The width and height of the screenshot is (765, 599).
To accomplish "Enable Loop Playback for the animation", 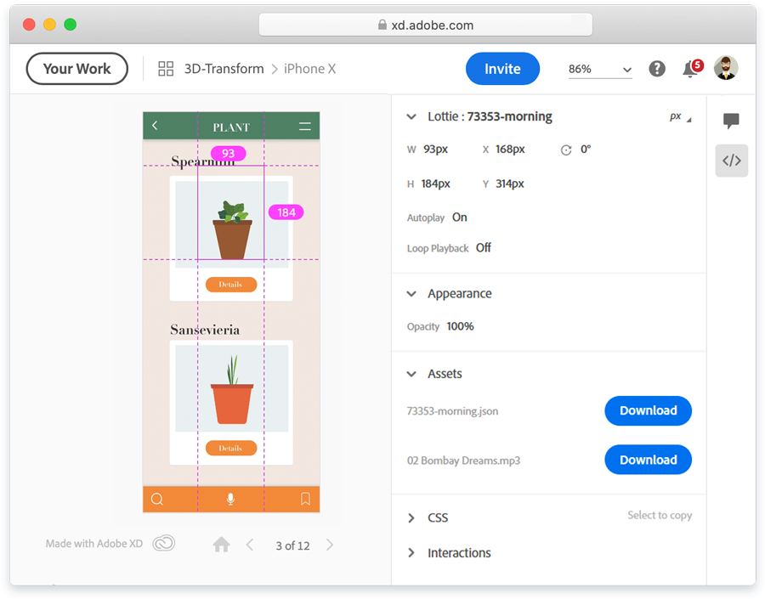I will [x=483, y=248].
